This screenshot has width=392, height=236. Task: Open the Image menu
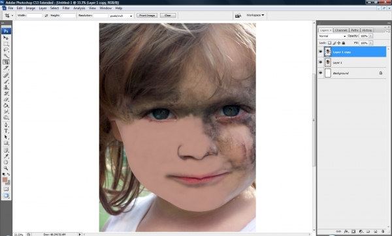click(31, 8)
